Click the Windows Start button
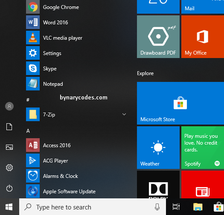224x215 pixels. [x=9, y=207]
